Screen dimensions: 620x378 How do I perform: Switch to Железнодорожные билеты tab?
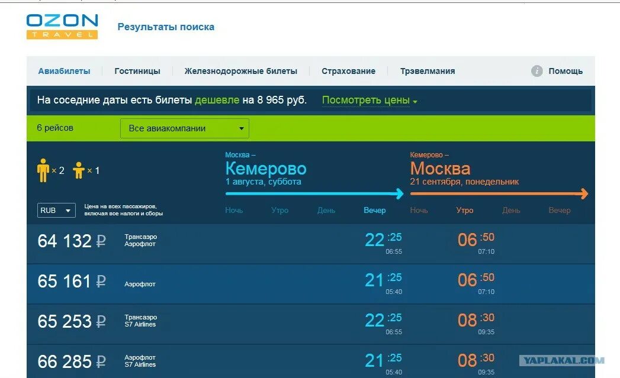pos(241,71)
